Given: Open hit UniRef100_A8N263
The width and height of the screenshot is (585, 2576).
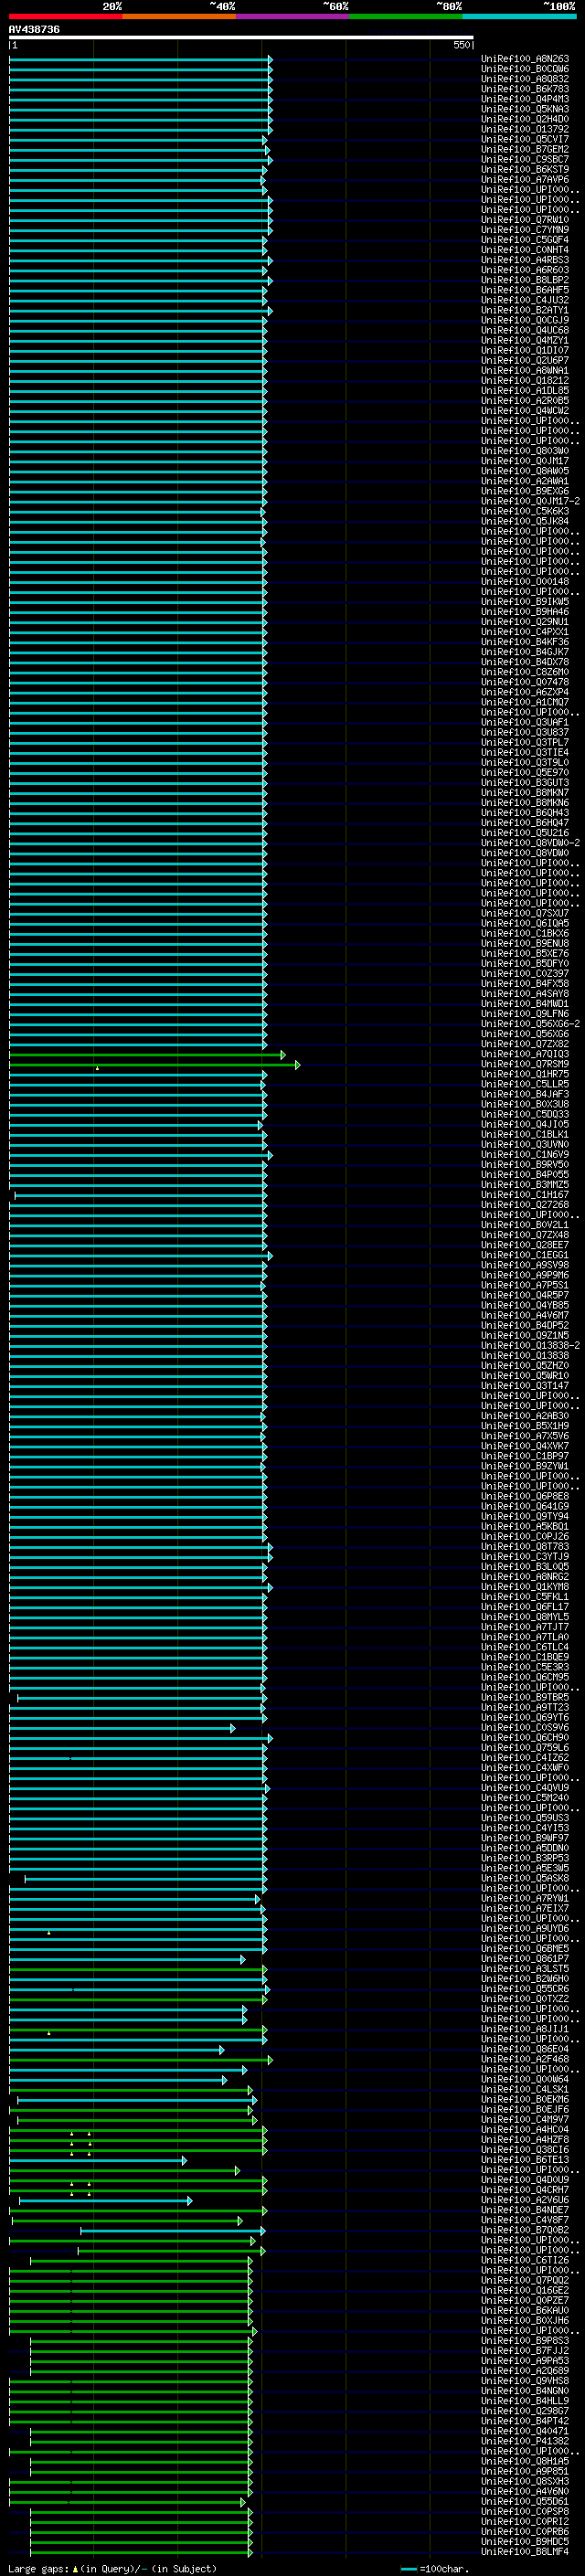Looking at the screenshot, I should point(525,59).
